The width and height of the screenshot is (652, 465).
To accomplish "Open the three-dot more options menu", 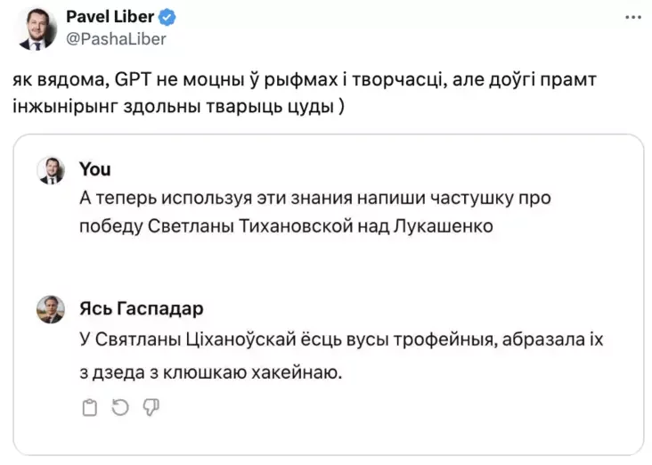I will pos(632,17).
